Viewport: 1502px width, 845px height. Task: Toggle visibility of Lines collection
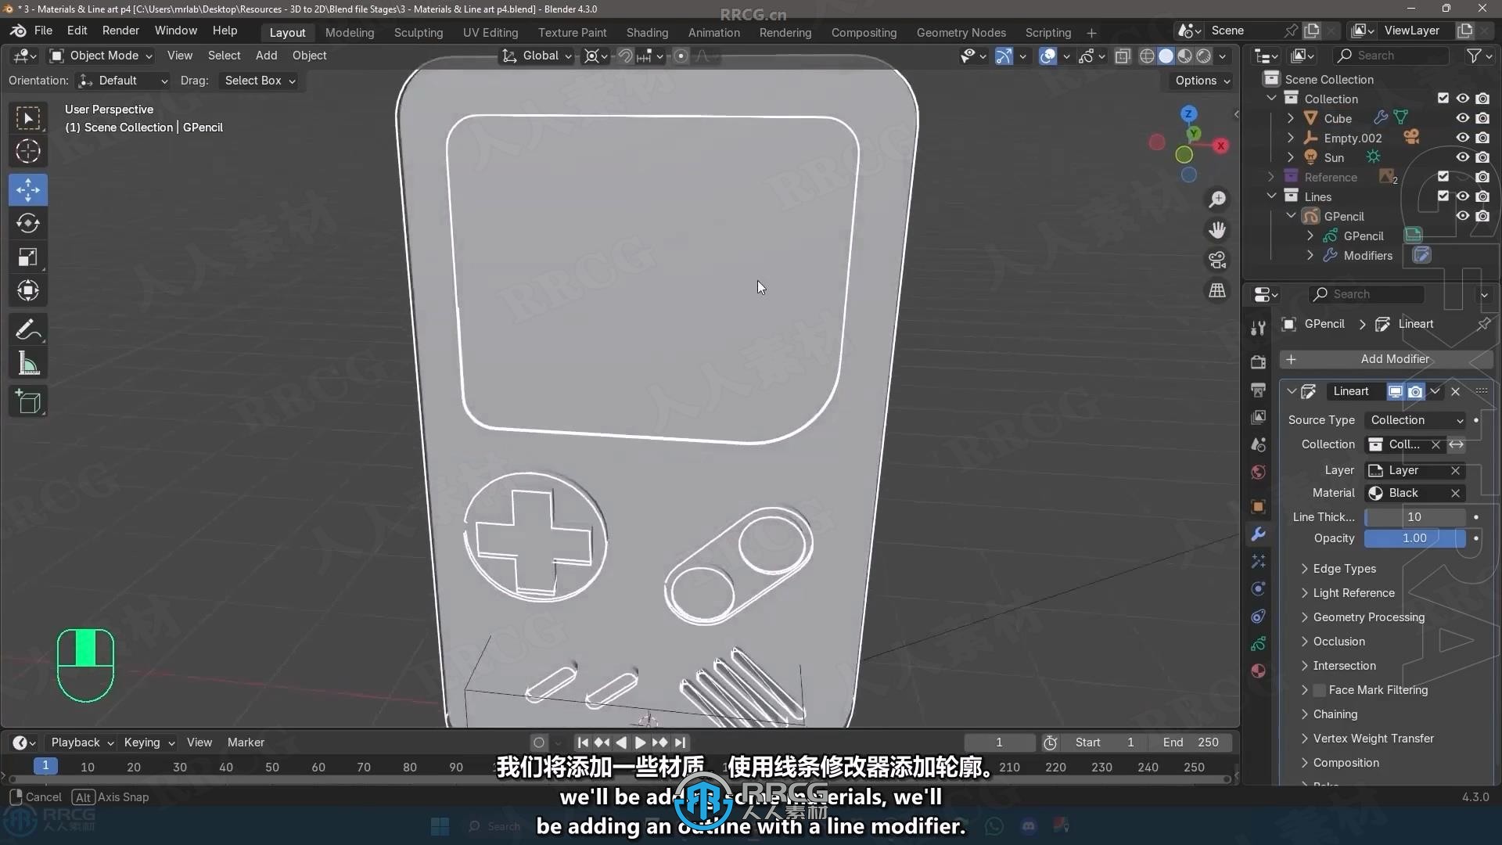(1462, 196)
